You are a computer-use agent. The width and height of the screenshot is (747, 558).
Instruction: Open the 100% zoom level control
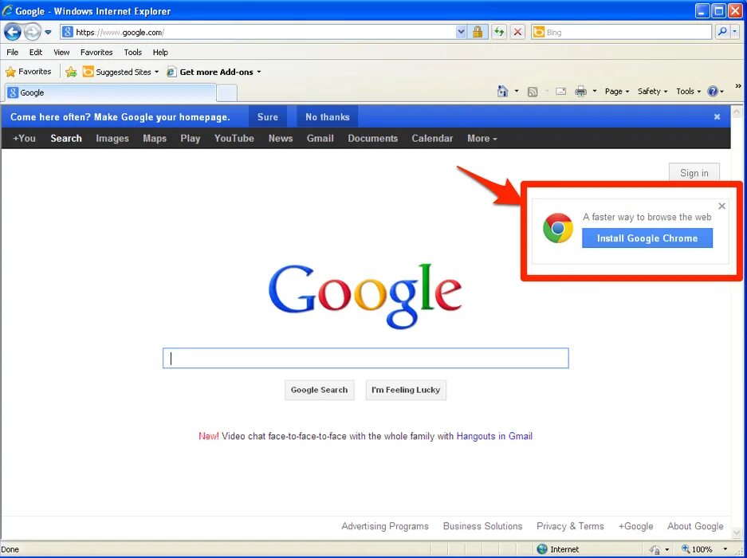[x=704, y=549]
